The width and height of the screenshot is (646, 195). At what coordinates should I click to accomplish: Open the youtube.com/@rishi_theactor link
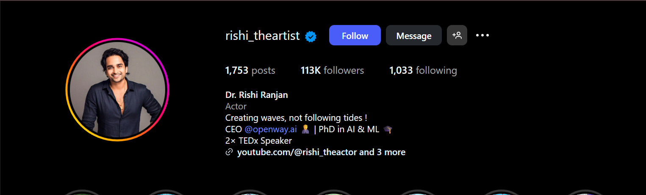(x=297, y=152)
